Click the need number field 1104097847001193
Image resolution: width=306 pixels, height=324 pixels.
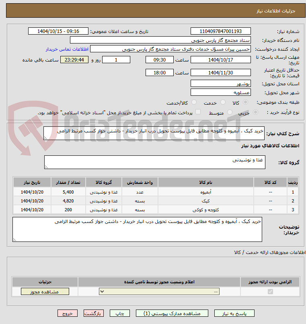(220, 31)
